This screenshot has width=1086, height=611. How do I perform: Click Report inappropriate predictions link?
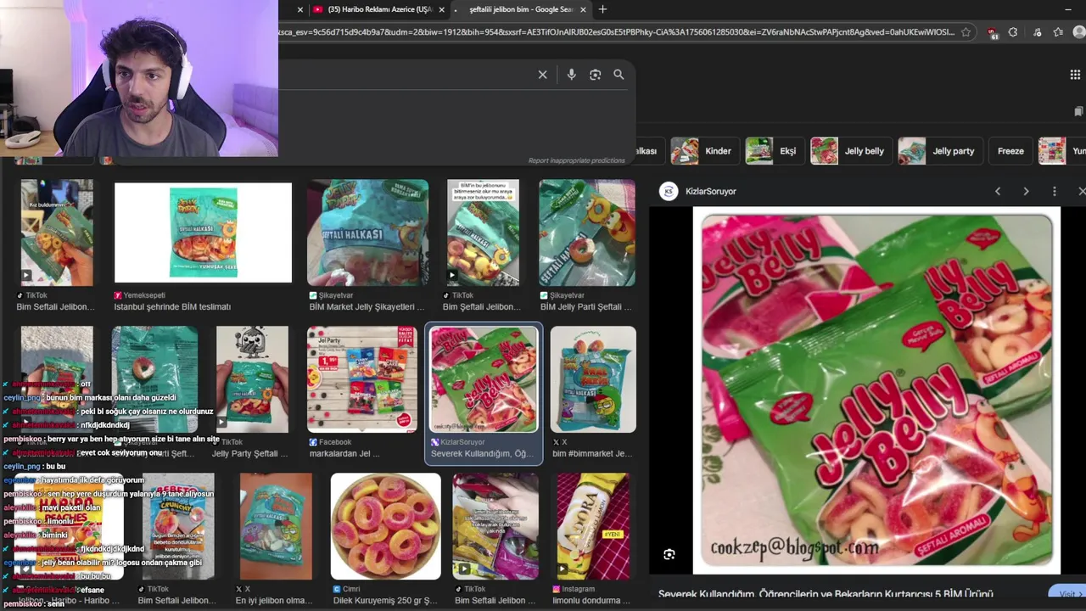tap(576, 160)
